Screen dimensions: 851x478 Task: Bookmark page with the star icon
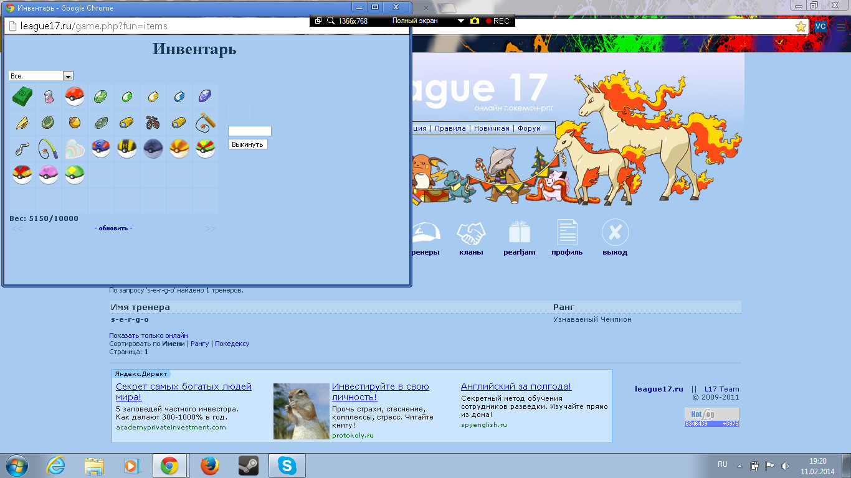[801, 27]
